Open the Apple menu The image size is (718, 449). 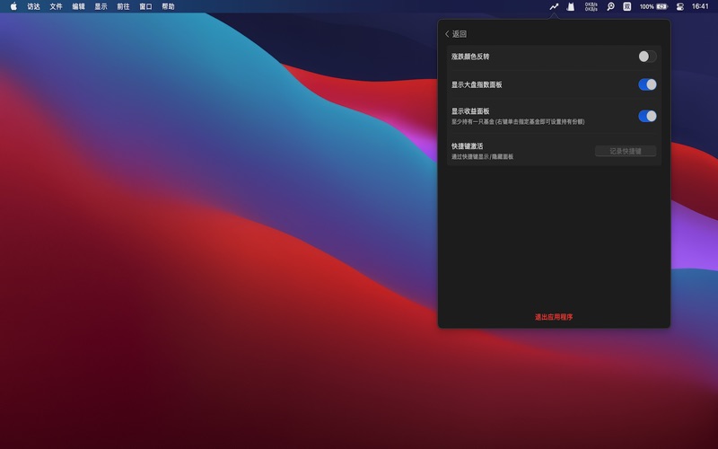point(13,6)
